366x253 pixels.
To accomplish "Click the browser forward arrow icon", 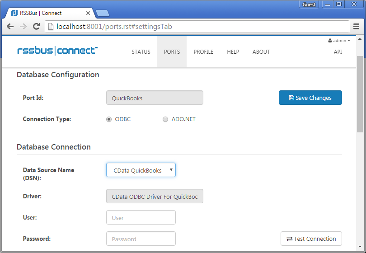I will click(23, 27).
